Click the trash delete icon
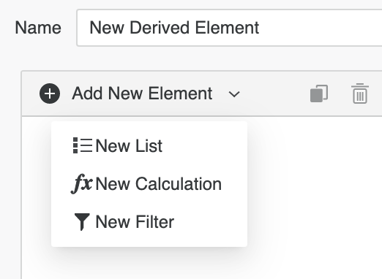382x279 pixels. [x=360, y=93]
